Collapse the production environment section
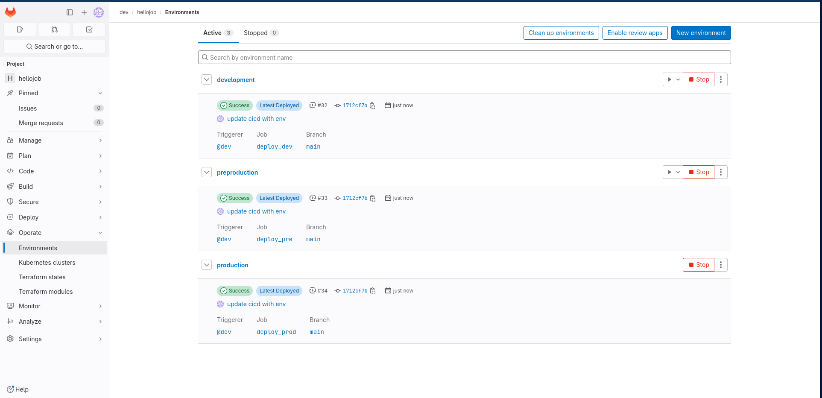Screen dimensions: 822x398 pyautogui.click(x=207, y=265)
